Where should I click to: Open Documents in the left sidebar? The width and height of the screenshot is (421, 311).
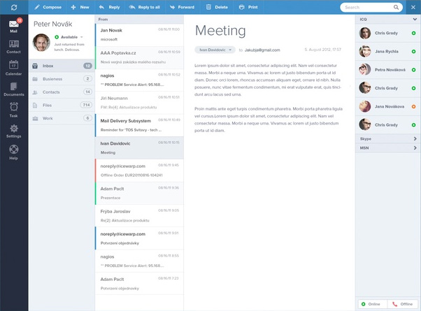[x=13, y=89]
